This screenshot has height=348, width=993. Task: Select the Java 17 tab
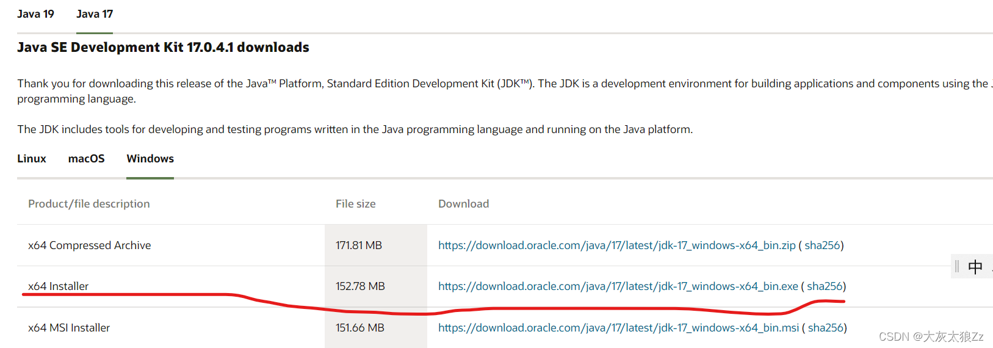95,14
